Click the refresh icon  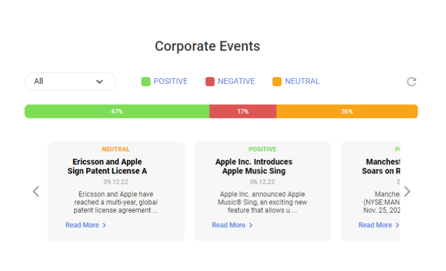tap(411, 82)
